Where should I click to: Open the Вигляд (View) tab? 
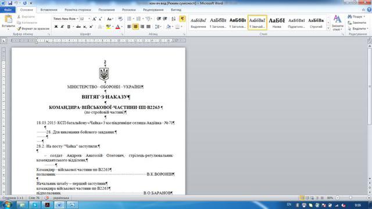[x=176, y=10]
